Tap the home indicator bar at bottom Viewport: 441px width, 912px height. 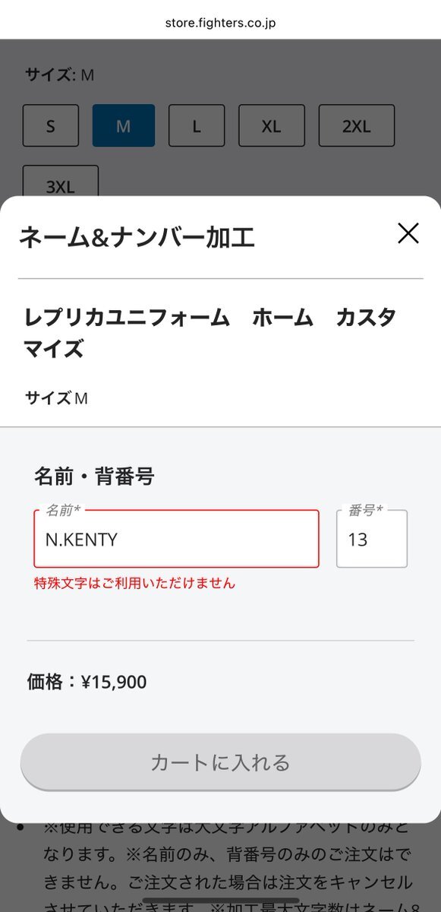pyautogui.click(x=220, y=902)
